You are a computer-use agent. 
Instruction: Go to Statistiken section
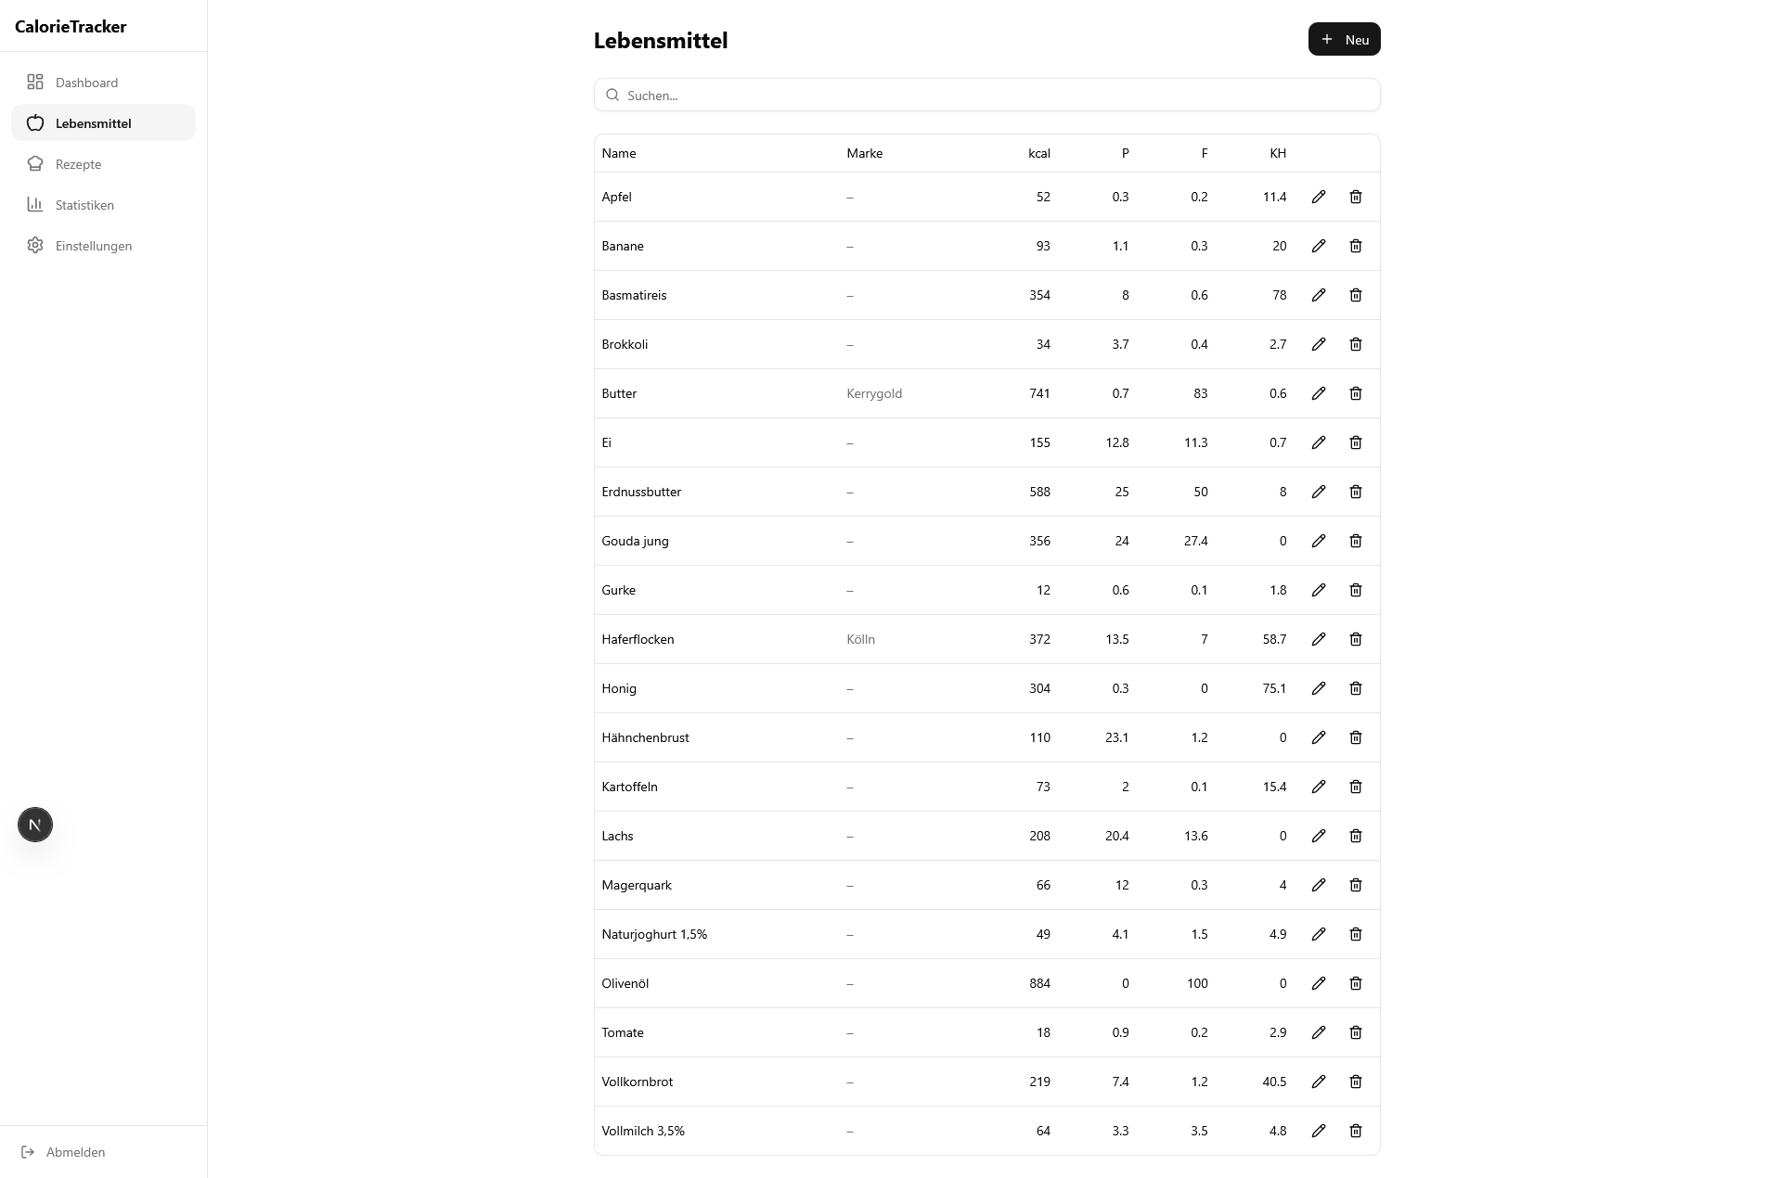[x=84, y=205]
